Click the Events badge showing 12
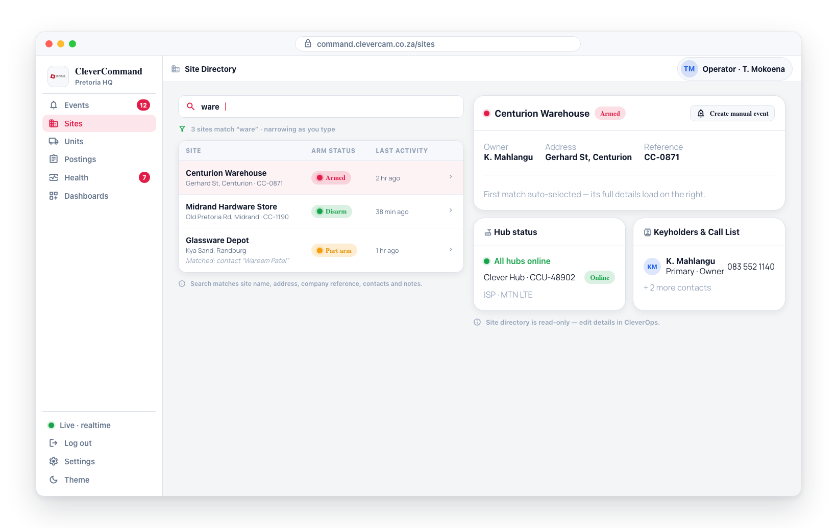The image size is (837, 528). pyautogui.click(x=143, y=105)
